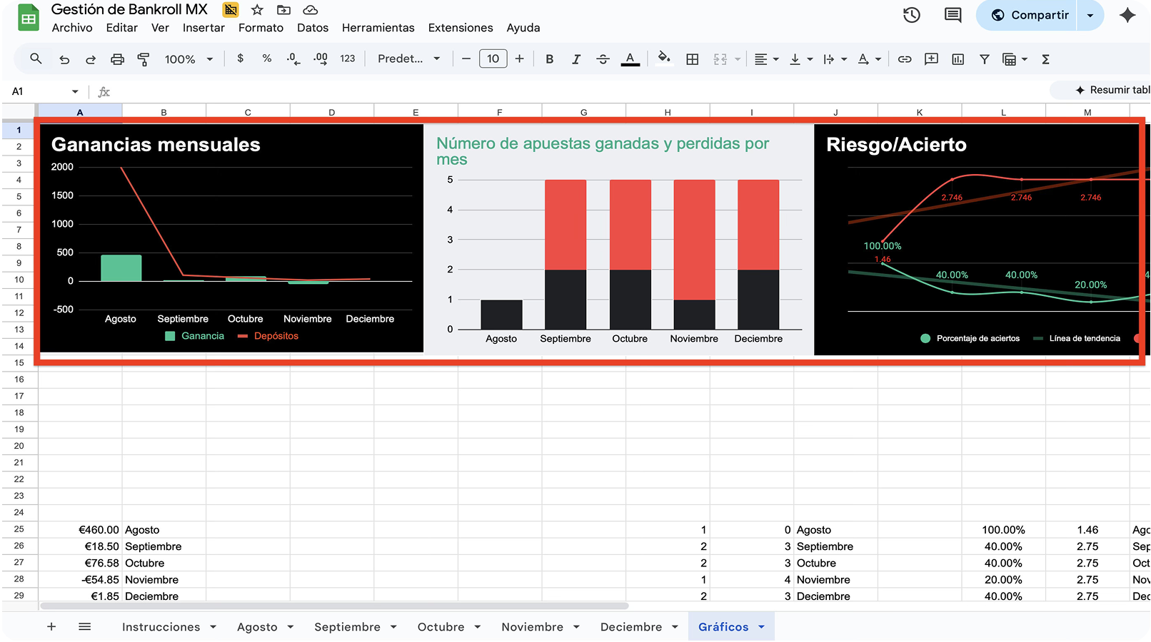This screenshot has height=642, width=1151.
Task: Click the Compartir button
Action: (x=1030, y=15)
